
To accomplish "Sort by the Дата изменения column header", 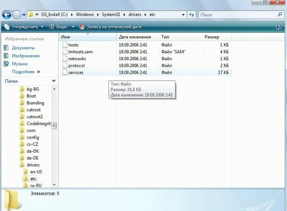I will click(138, 37).
